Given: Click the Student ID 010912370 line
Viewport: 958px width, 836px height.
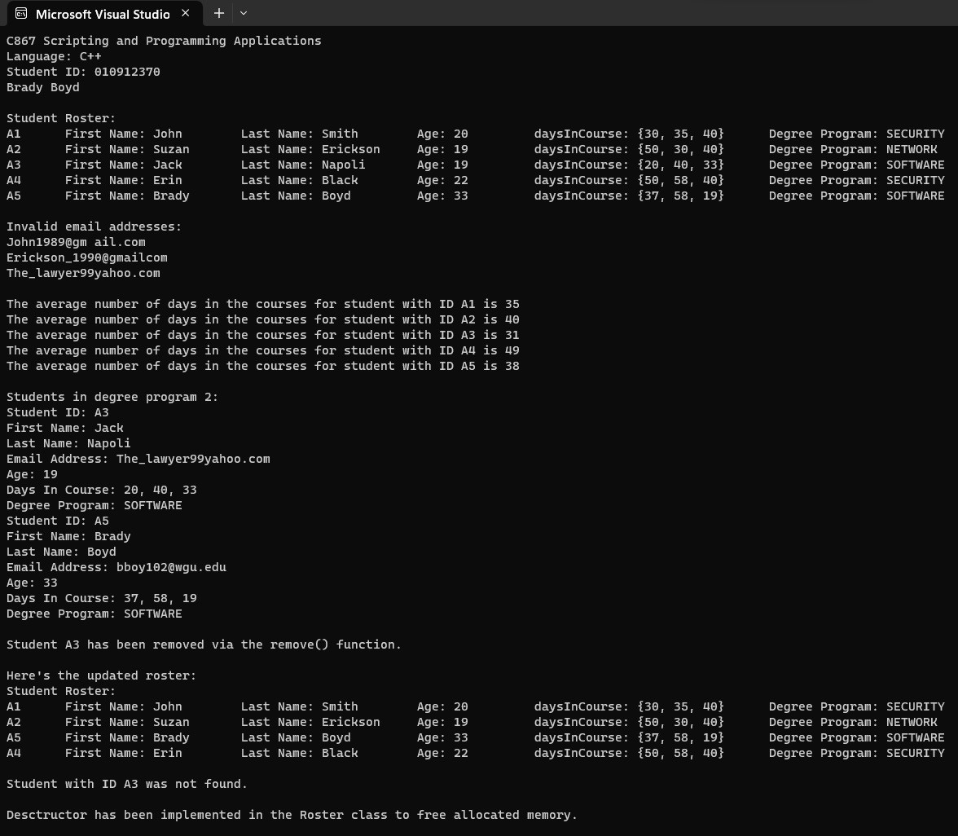Looking at the screenshot, I should coord(83,71).
